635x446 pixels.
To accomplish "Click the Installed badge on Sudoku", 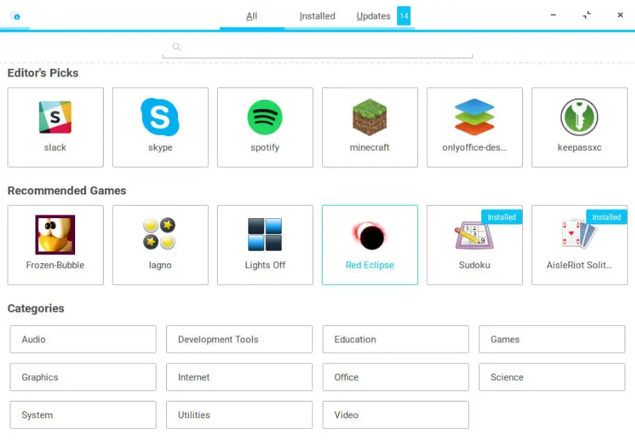I will (501, 217).
